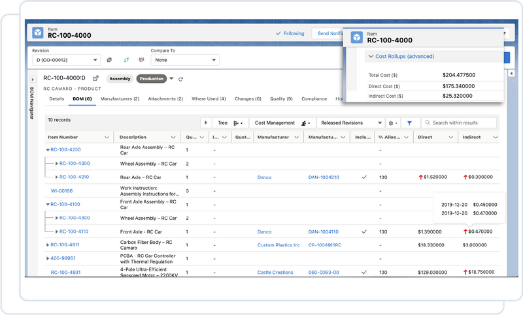
Task: Collapse the RC-100-4230 tree row
Action: tap(47, 149)
